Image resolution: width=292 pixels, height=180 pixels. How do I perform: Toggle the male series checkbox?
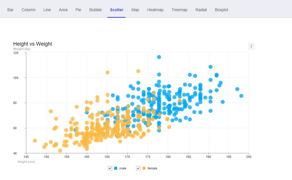[110, 168]
